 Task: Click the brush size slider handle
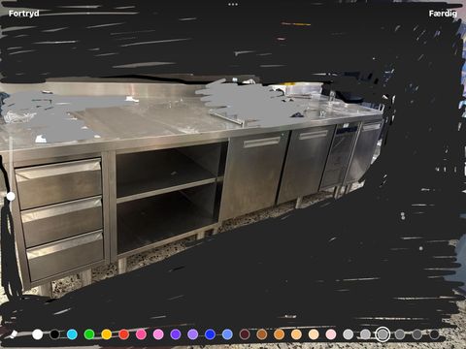[11, 196]
